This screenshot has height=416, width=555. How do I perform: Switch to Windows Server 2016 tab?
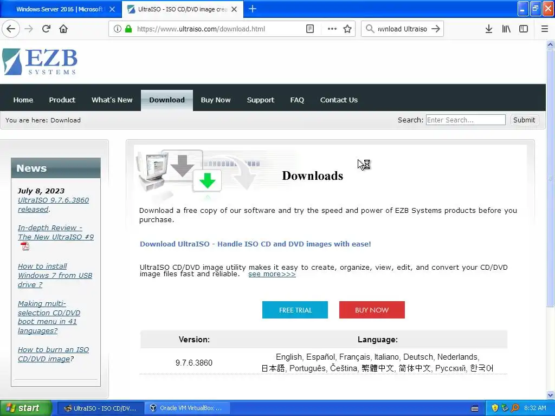coord(60,9)
